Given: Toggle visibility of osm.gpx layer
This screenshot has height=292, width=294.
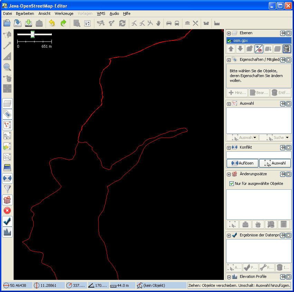Looking at the screenshot, I should coord(229,41).
